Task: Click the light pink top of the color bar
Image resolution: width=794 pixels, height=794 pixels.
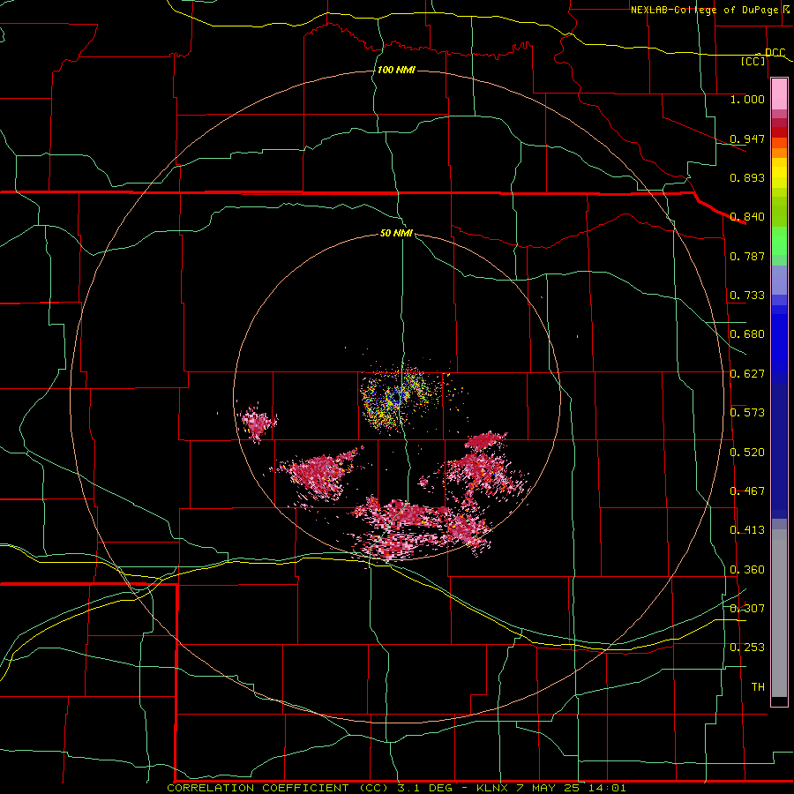Action: [779, 94]
